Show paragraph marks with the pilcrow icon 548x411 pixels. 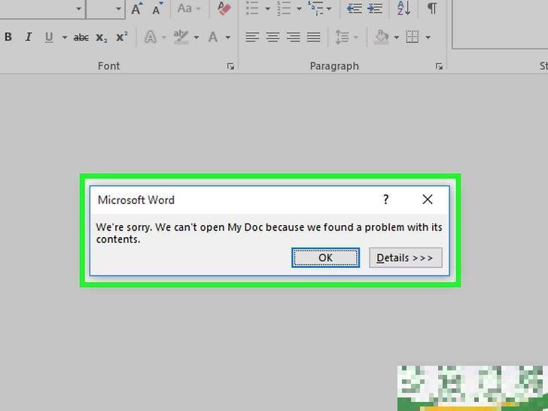[431, 9]
